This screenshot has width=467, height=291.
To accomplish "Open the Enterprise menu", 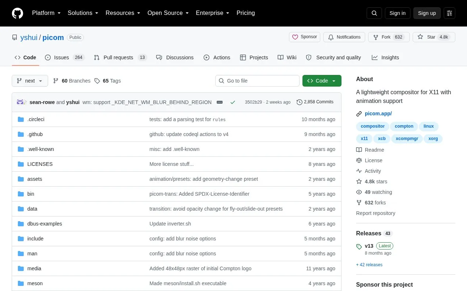I will pyautogui.click(x=213, y=13).
